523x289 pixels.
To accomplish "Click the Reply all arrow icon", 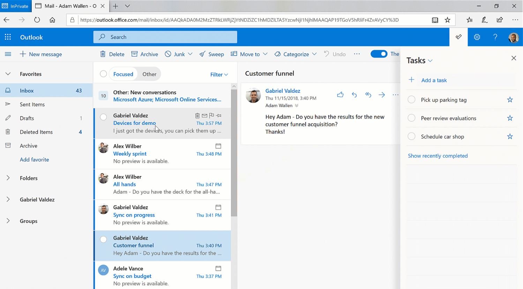I will coord(368,94).
